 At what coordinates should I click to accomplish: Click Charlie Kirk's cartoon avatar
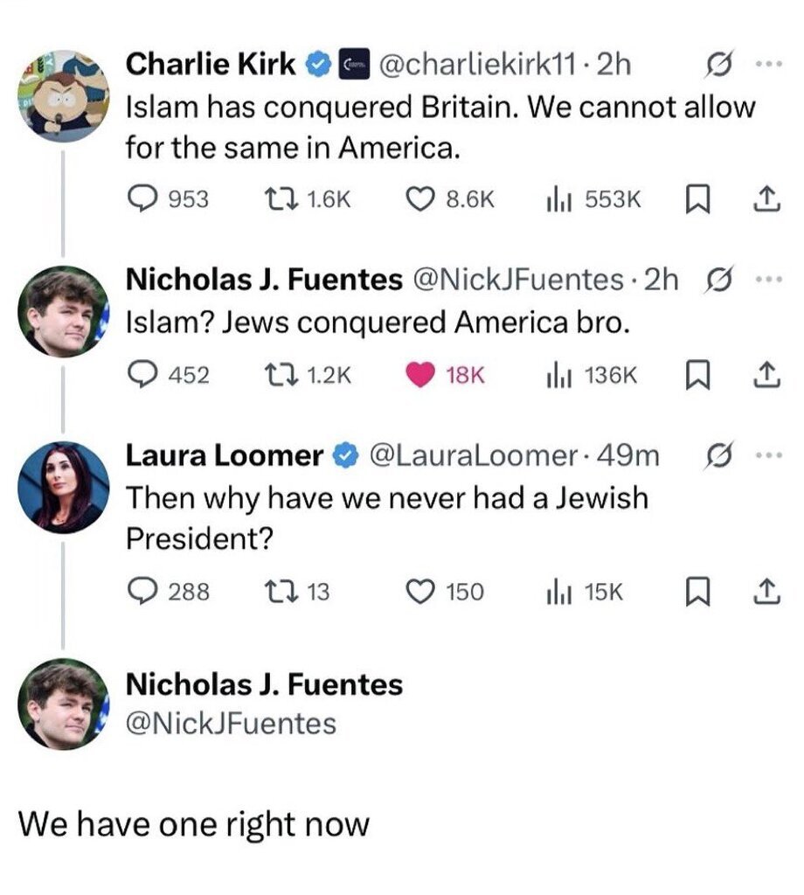coord(64,95)
